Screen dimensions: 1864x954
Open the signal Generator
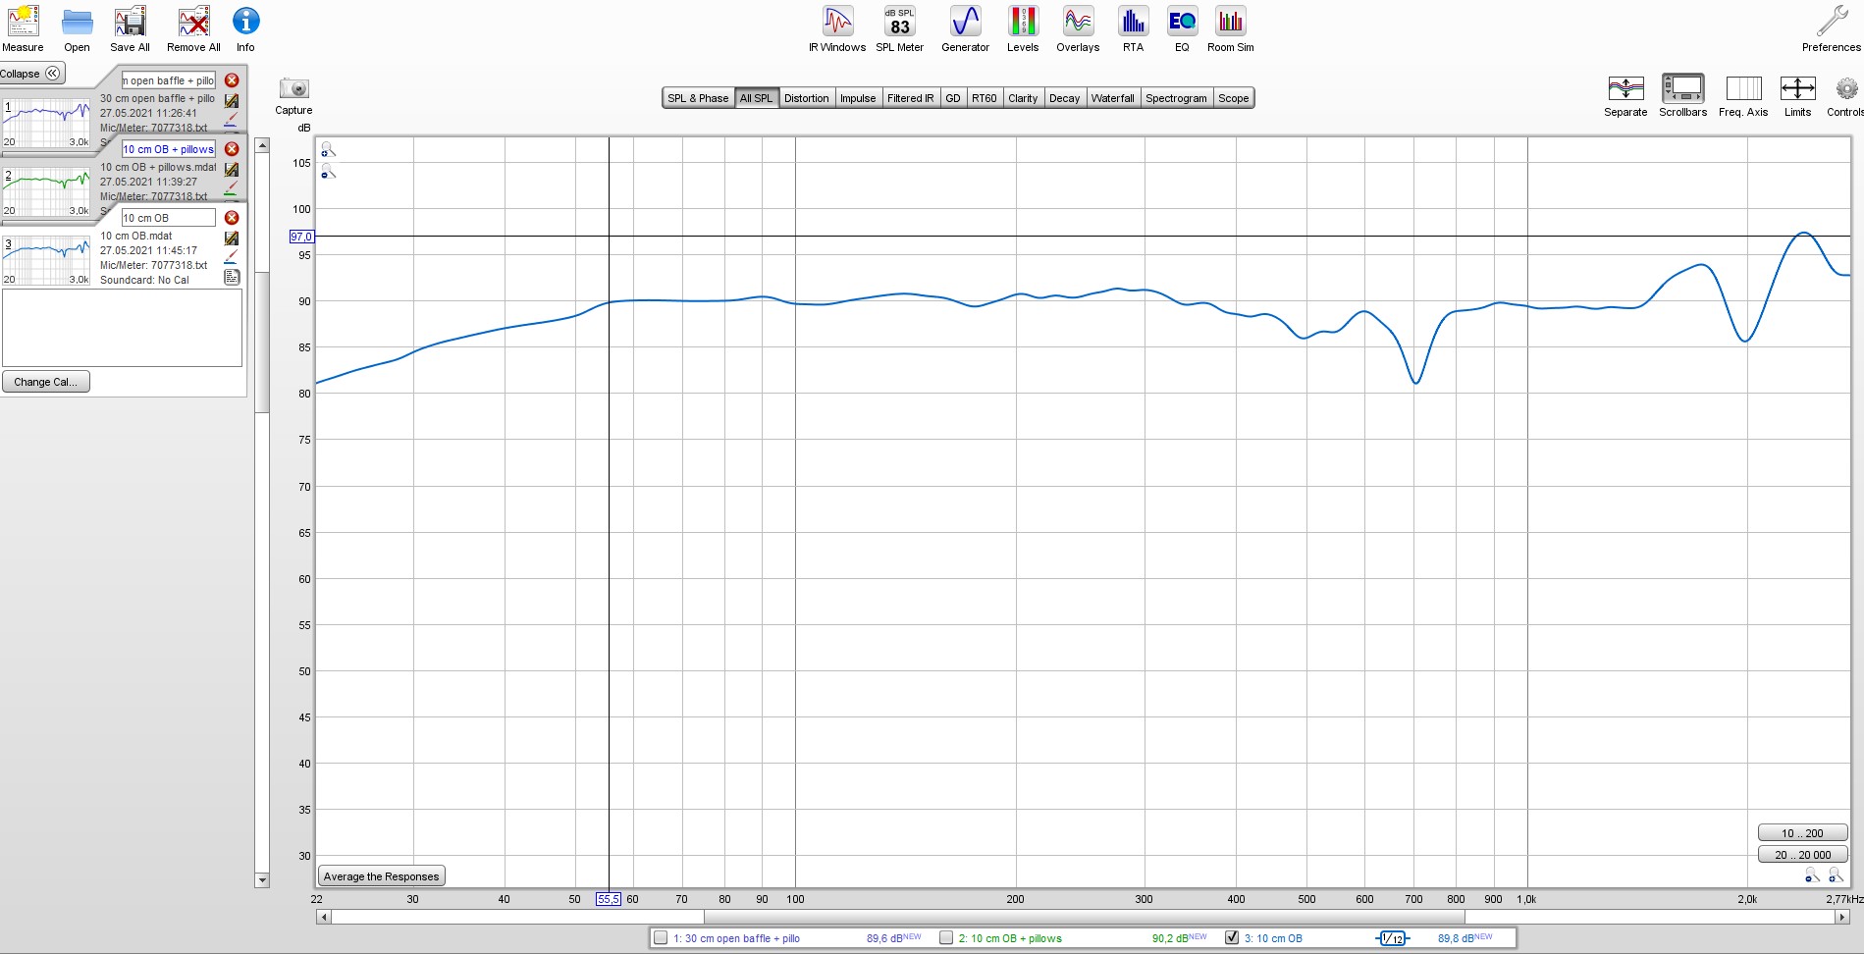click(965, 28)
